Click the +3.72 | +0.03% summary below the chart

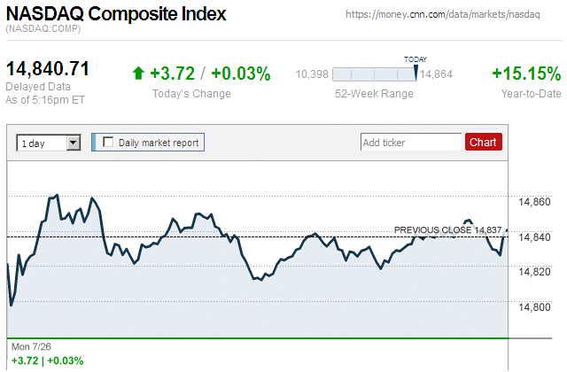[x=47, y=360]
